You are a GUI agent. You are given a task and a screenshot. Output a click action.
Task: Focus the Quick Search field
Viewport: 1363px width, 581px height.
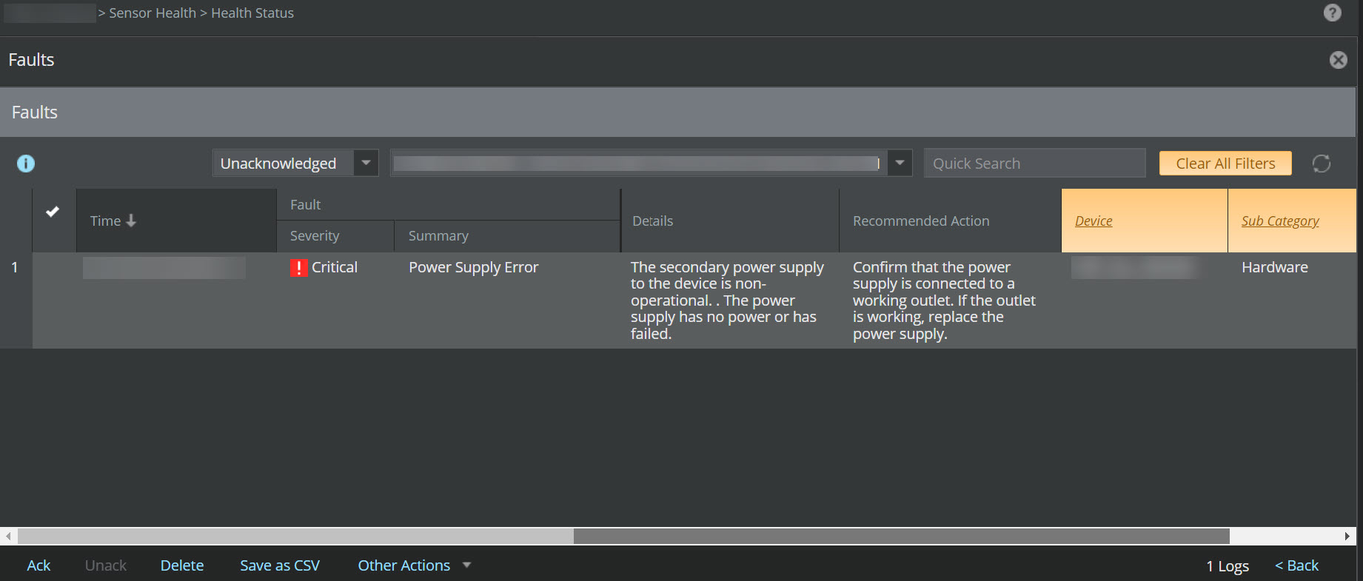(1034, 163)
